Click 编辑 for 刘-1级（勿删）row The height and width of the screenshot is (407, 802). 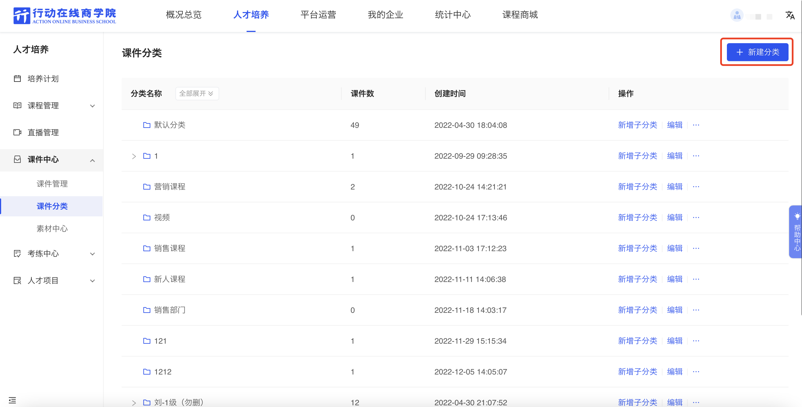click(675, 402)
